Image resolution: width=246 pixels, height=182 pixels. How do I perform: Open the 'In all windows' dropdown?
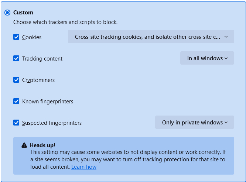[x=207, y=58]
